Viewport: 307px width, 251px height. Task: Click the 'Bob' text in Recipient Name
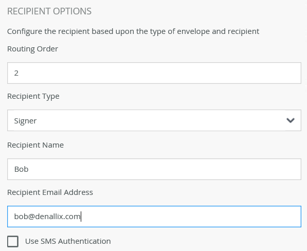22,169
